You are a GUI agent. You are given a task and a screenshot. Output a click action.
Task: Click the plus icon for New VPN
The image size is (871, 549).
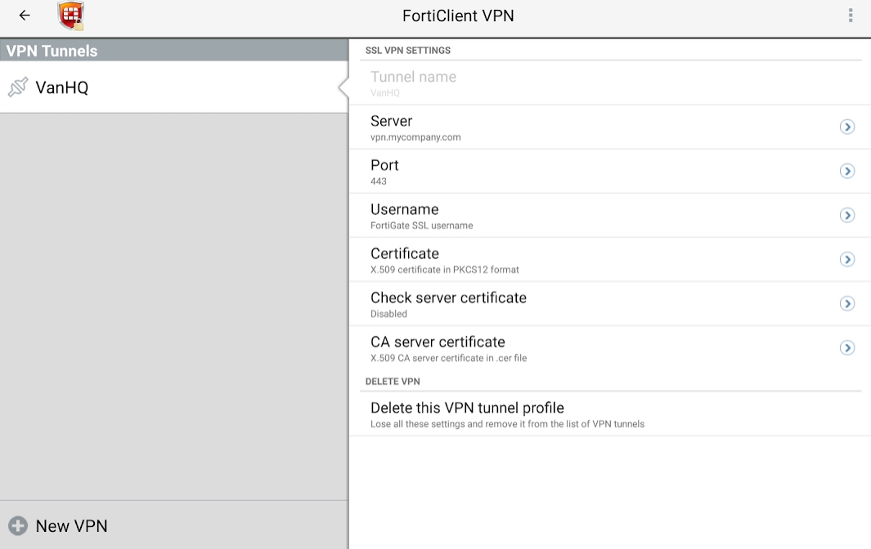coord(18,526)
